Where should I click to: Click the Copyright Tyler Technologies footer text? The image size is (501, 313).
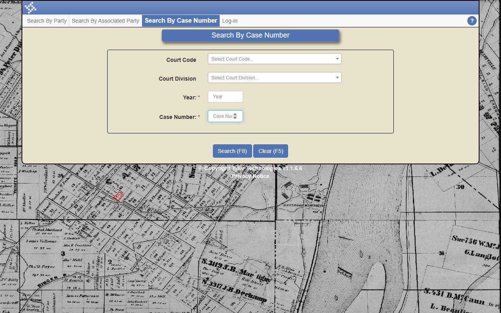(250, 168)
